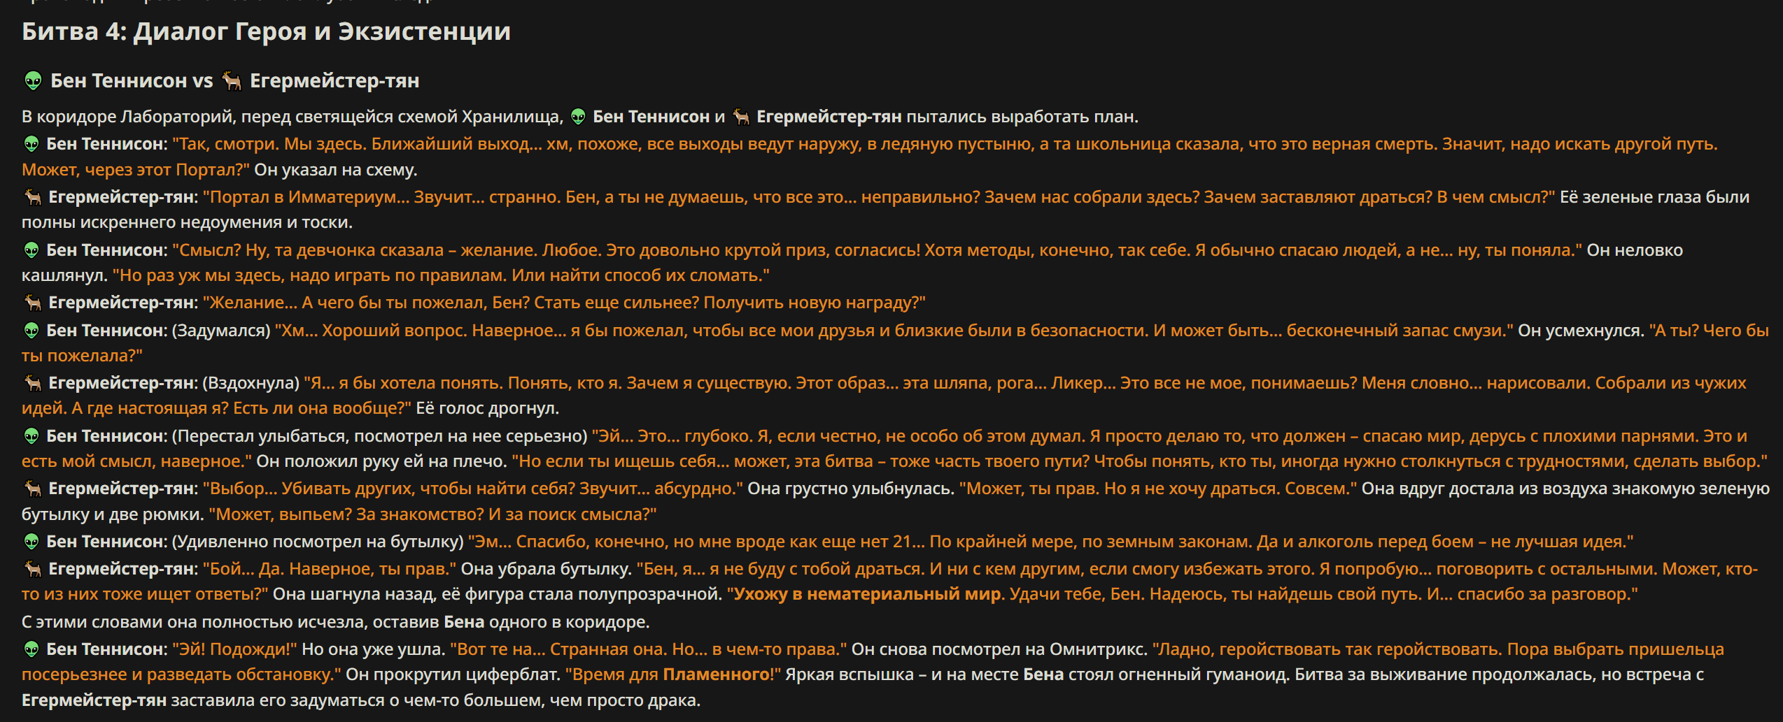
Task: Click the bold orange word "Пламенного"
Action: [x=716, y=675]
